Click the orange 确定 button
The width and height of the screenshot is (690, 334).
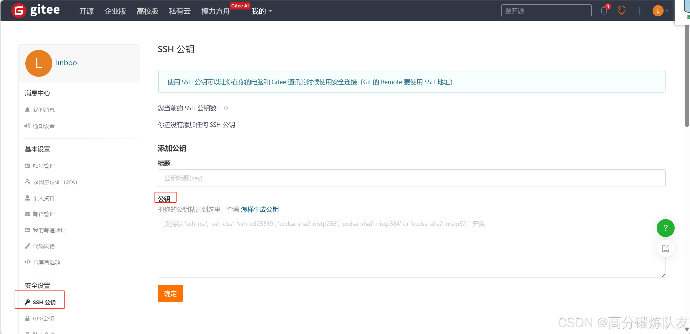click(170, 294)
